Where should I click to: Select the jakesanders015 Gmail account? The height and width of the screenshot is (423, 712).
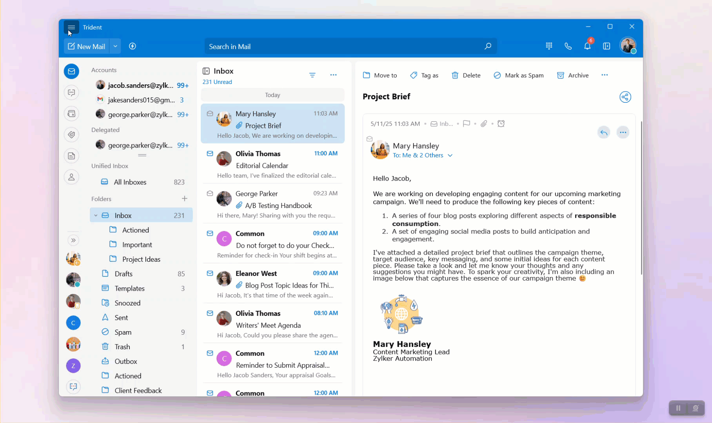coord(142,100)
